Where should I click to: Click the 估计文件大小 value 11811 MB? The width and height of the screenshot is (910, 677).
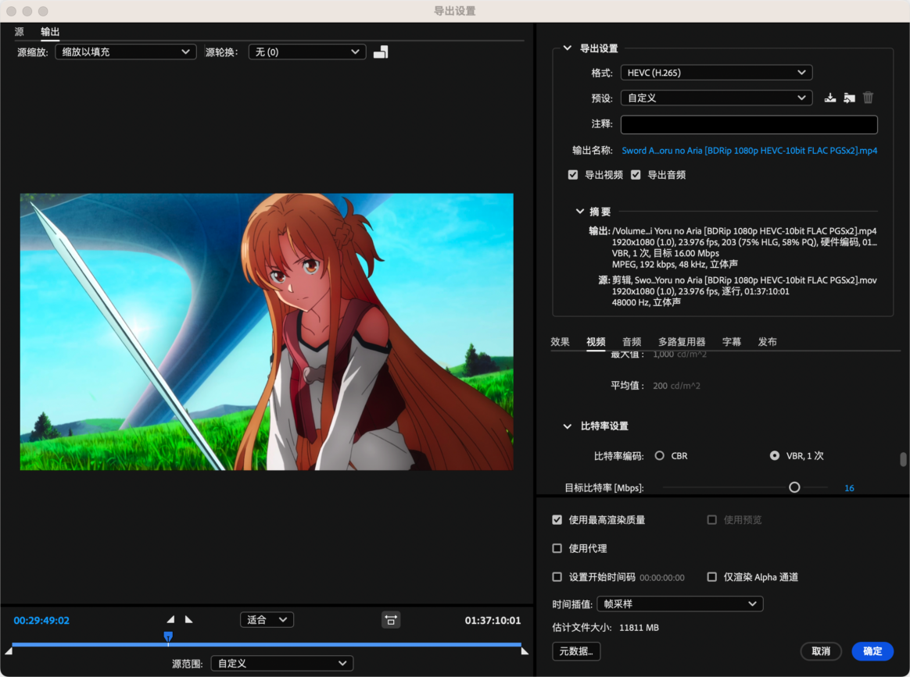click(x=639, y=628)
